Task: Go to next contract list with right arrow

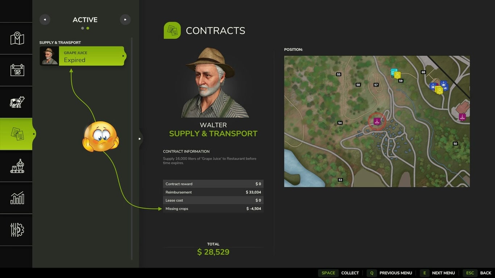Action: [x=125, y=20]
